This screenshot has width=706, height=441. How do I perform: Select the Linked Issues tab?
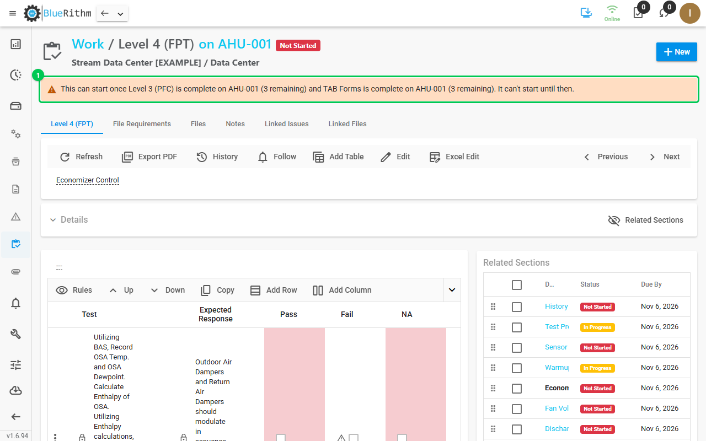(287, 124)
